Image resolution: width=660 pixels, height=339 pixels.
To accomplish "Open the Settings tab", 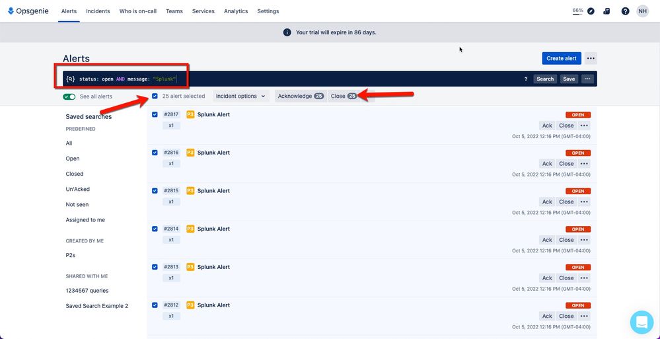I will [x=268, y=11].
